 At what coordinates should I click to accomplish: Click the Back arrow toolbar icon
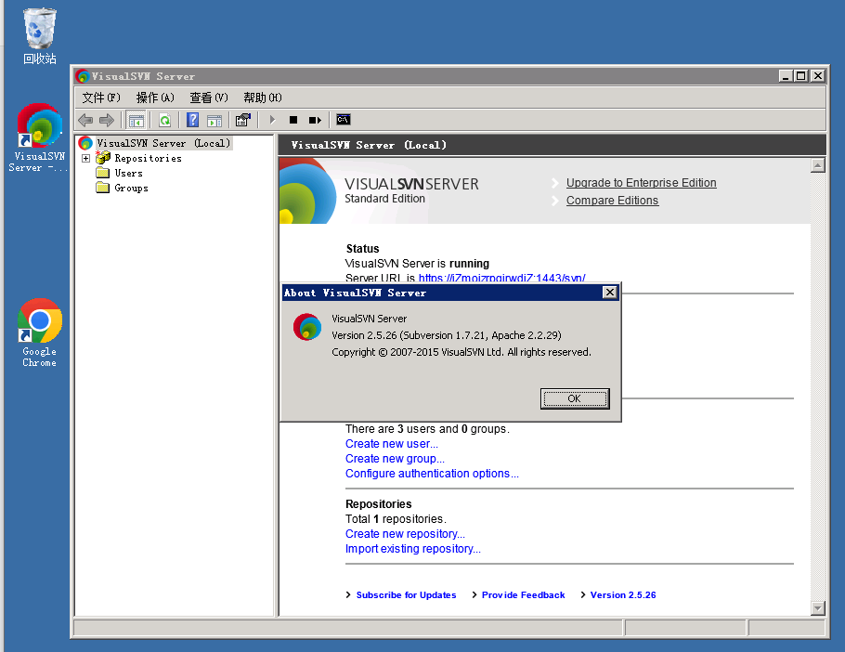85,120
